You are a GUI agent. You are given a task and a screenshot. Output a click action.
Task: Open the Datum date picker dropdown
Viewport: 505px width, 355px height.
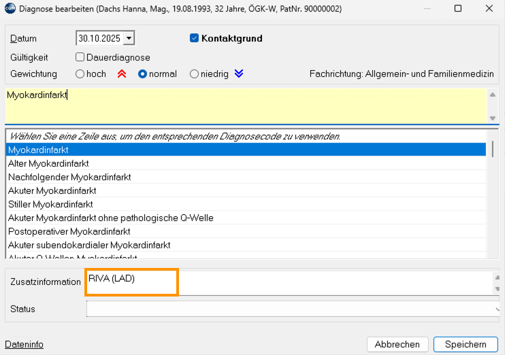point(129,39)
